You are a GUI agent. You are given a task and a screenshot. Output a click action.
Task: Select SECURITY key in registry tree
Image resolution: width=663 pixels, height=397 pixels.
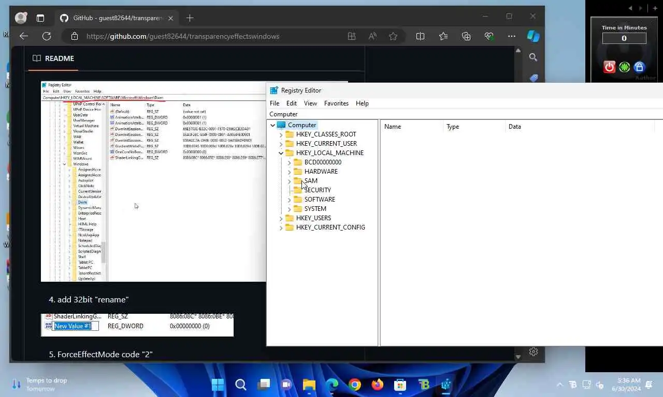click(x=318, y=190)
